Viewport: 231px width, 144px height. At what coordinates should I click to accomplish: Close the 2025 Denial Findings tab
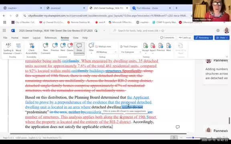point(127,8)
